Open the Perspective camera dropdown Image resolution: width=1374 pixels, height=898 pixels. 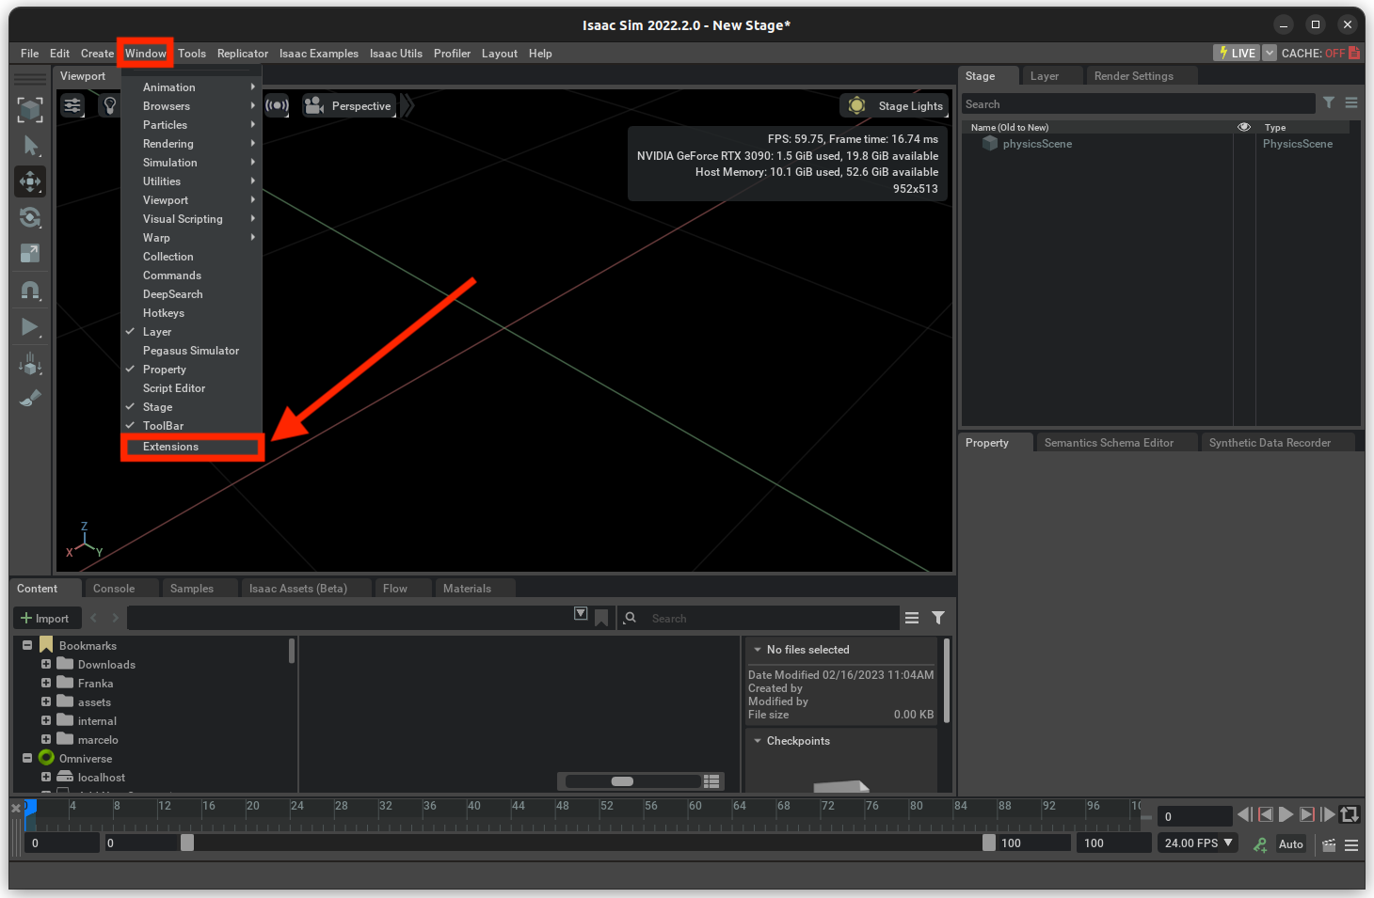click(x=349, y=105)
